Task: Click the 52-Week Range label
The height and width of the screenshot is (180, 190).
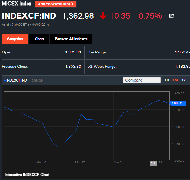Action: 102,67
